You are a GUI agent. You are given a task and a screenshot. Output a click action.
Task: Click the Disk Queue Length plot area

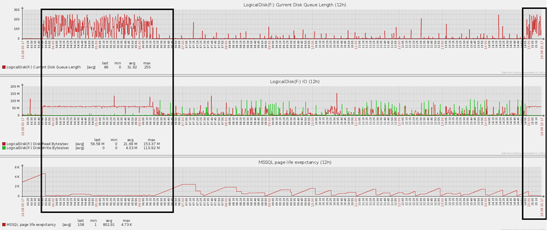(282, 24)
